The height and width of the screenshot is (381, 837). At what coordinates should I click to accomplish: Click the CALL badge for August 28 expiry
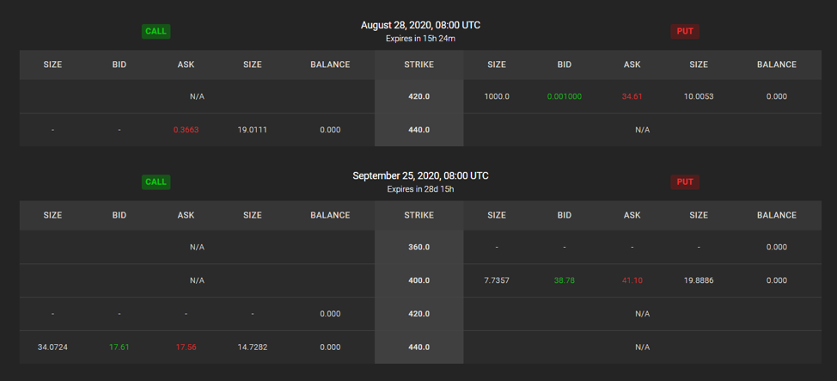[156, 31]
